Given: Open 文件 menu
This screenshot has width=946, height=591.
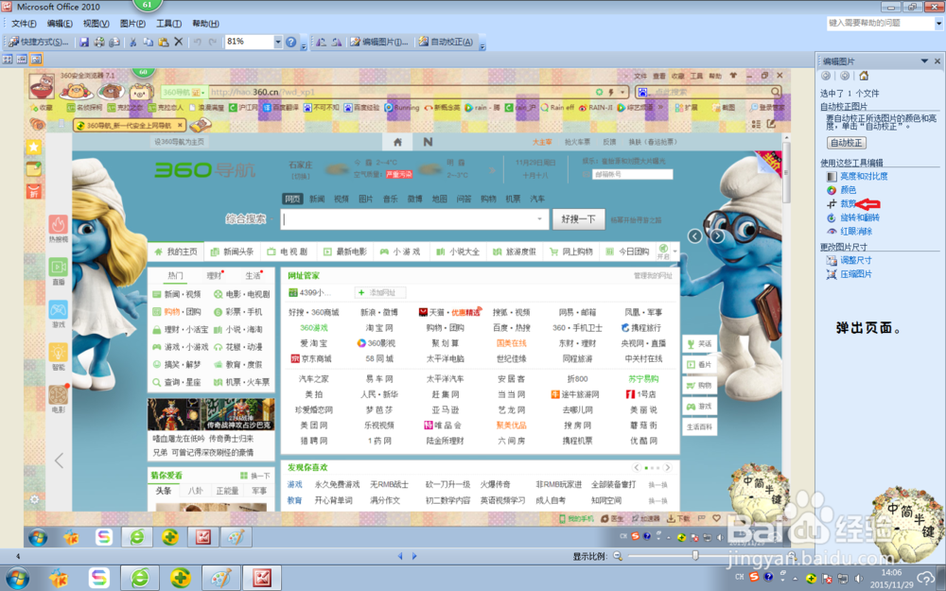Looking at the screenshot, I should [25, 24].
